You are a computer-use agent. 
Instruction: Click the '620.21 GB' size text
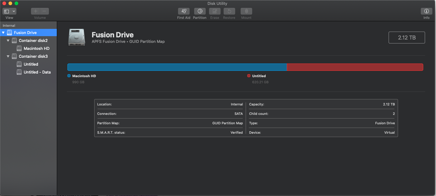click(260, 82)
